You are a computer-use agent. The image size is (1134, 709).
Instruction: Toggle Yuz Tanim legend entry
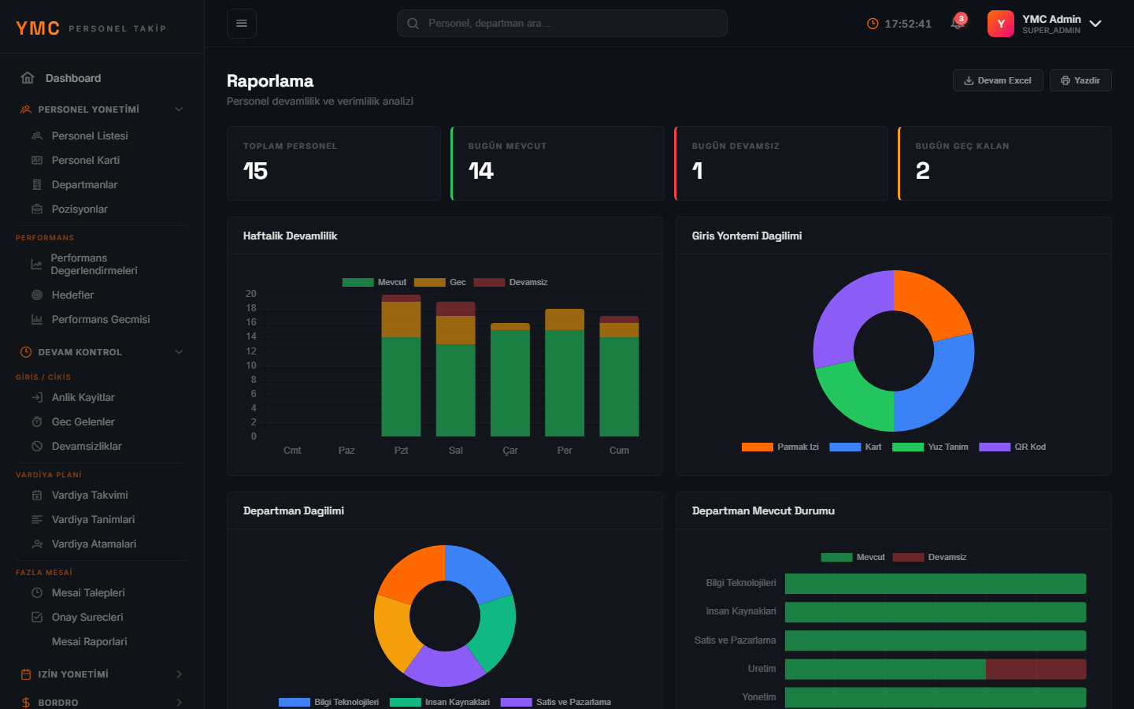[930, 447]
